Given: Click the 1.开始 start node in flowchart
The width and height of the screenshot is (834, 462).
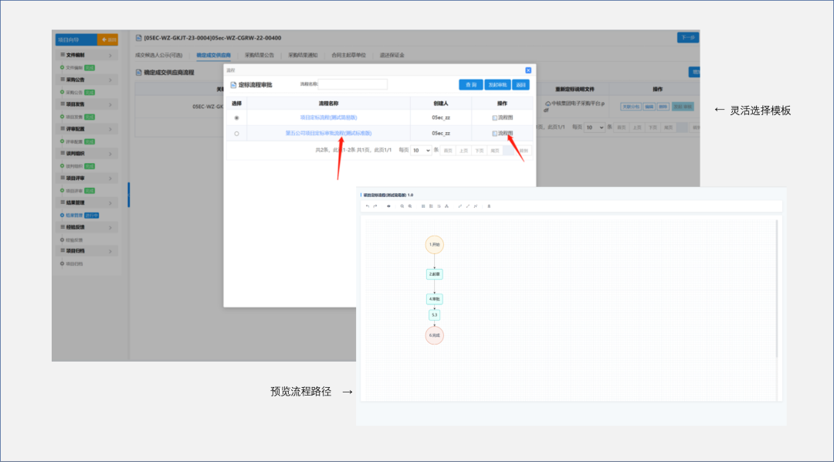Looking at the screenshot, I should point(435,245).
